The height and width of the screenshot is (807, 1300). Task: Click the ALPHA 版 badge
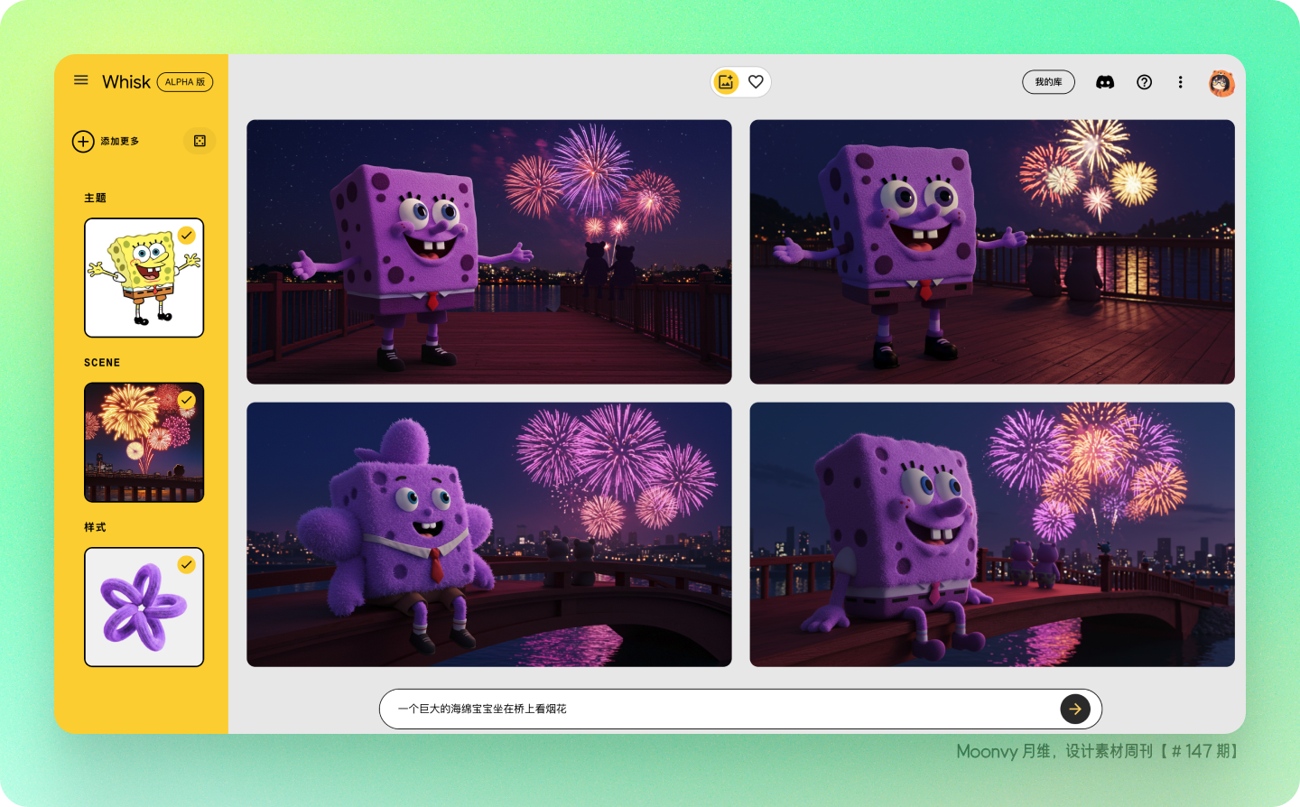185,82
